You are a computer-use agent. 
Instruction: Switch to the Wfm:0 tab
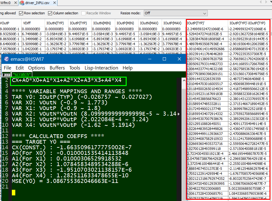click(6, 3)
